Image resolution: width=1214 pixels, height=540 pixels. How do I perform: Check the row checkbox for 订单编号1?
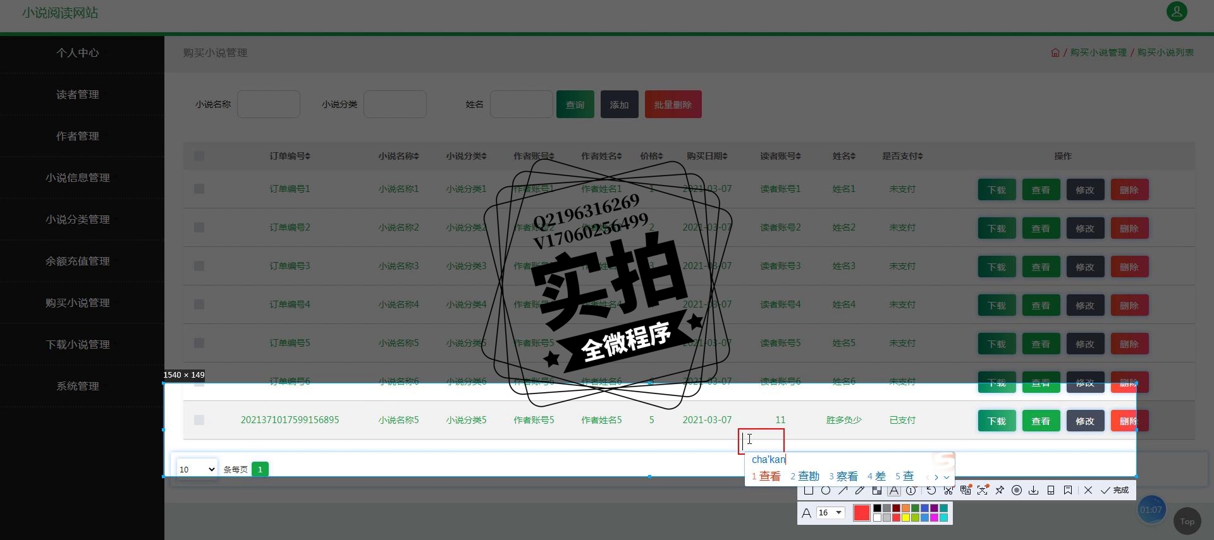(199, 189)
